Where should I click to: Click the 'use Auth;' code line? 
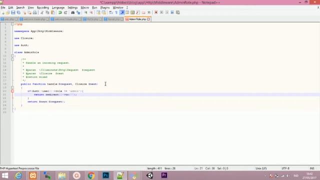pos(21,45)
